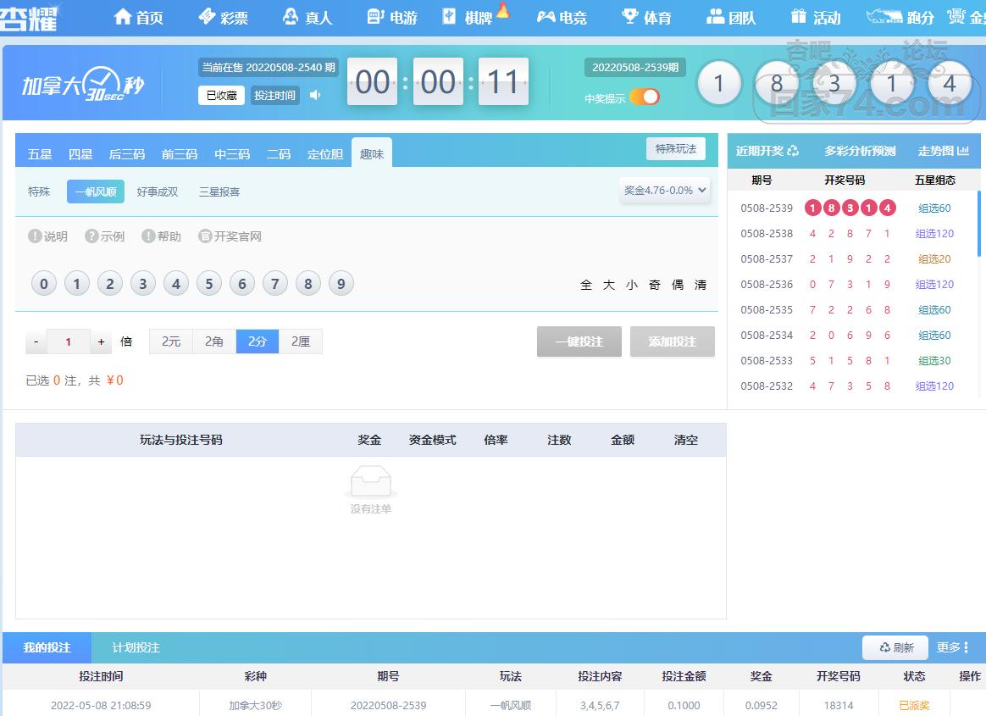Select number ball 5
This screenshot has height=716, width=986.
click(208, 284)
